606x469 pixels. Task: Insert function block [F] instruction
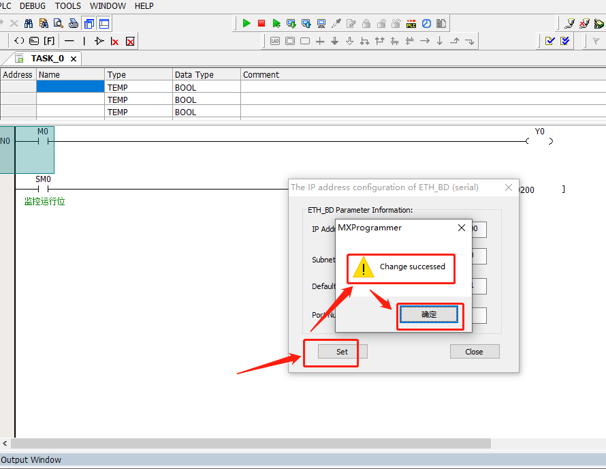[x=49, y=41]
